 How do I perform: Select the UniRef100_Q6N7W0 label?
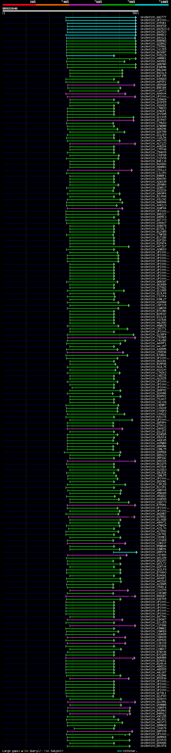pos(153,64)
